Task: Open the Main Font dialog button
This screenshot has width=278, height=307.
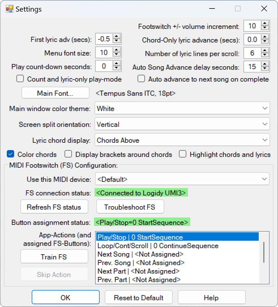Action: [x=55, y=93]
